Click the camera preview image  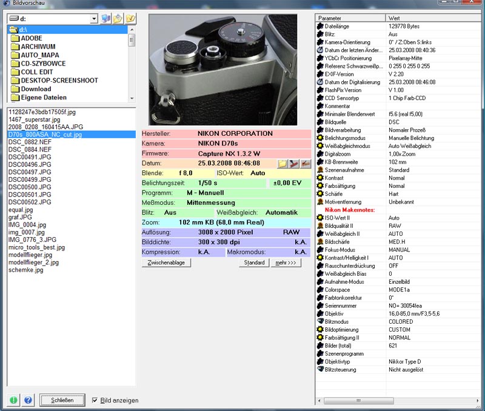pyautogui.click(x=223, y=70)
